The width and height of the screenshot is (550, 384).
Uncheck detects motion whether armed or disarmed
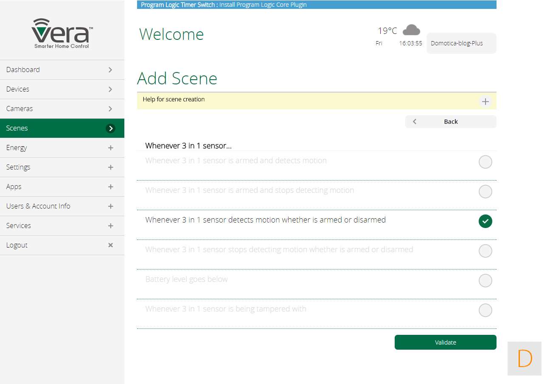[485, 221]
